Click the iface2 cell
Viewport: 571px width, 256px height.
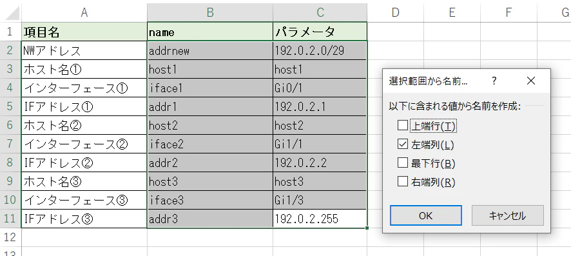(x=210, y=144)
